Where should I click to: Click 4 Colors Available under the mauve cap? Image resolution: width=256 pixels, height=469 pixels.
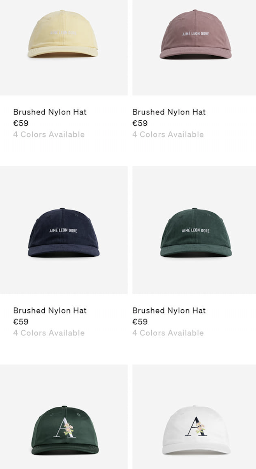[168, 134]
